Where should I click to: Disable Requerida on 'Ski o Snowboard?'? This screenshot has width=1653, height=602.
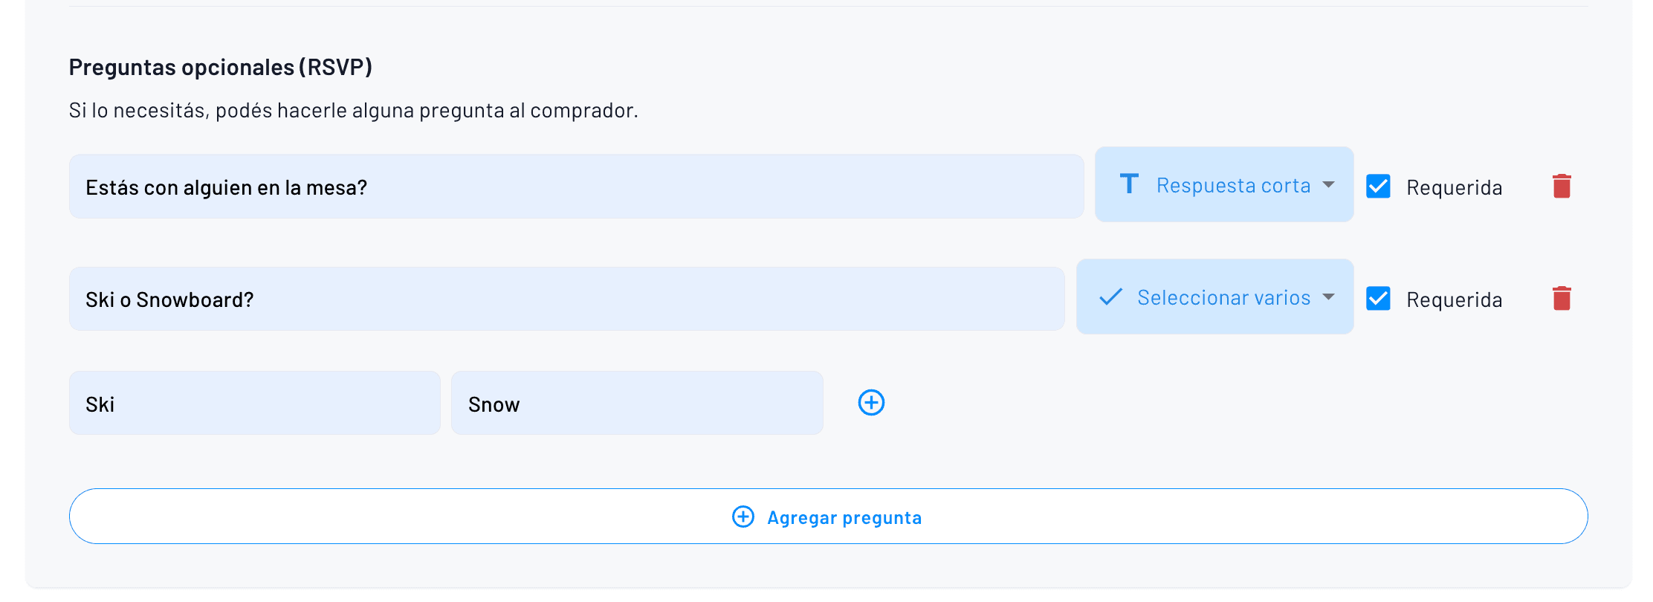[1378, 299]
